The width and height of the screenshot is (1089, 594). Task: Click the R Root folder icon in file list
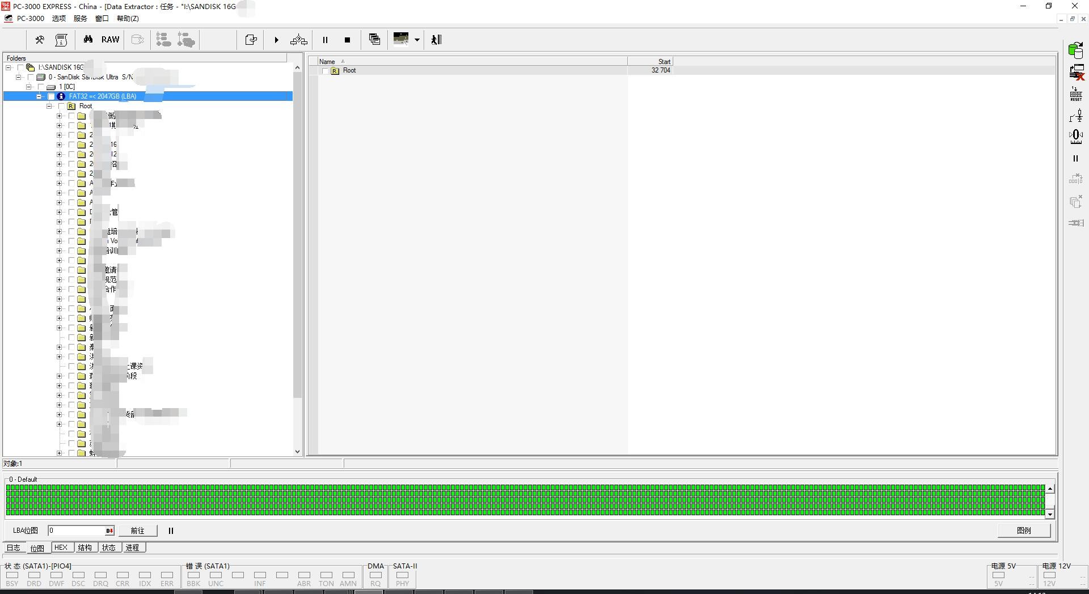[x=335, y=71]
